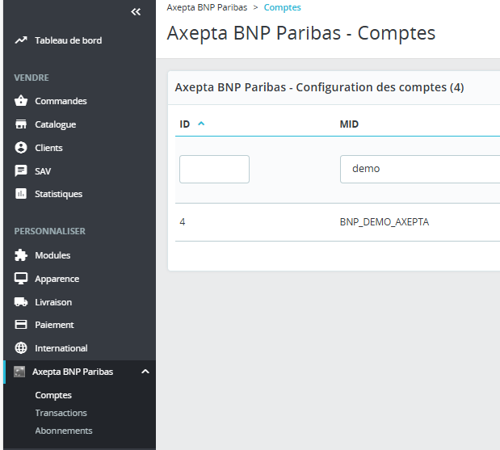Click the Commandes basket icon

pos(21,101)
